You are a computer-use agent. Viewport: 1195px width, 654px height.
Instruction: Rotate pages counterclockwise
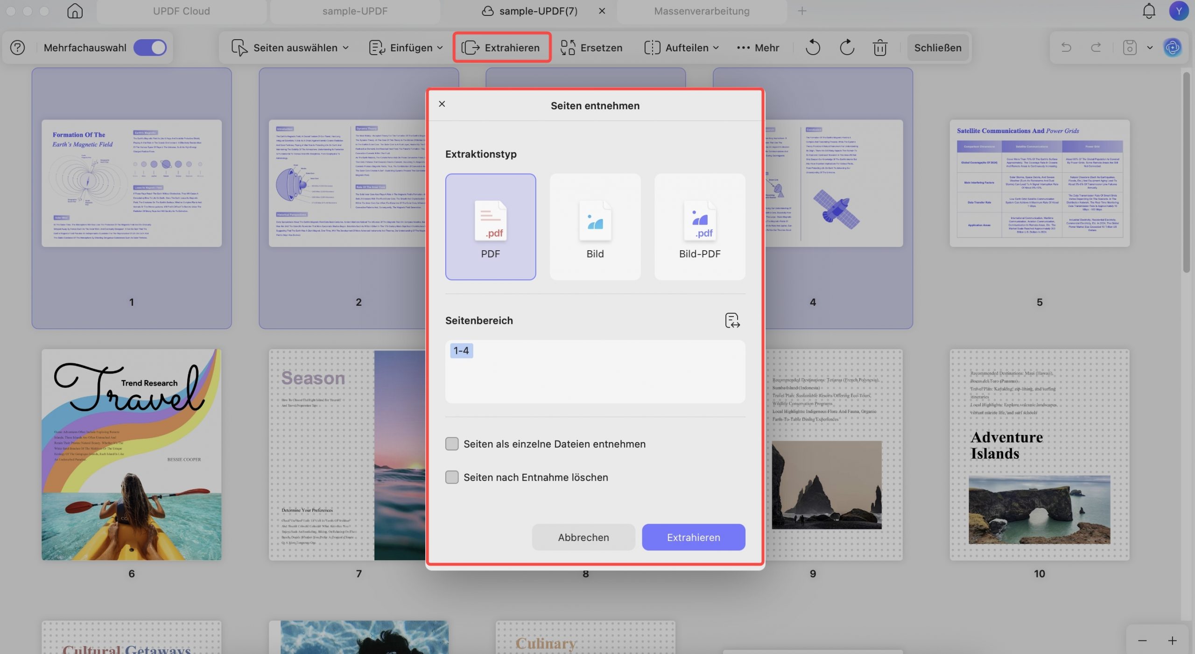813,48
